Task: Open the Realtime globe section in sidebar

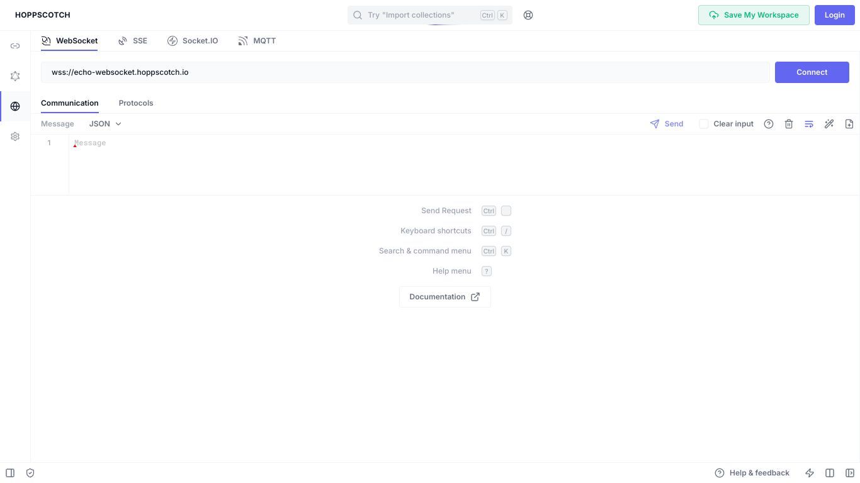Action: 15,106
